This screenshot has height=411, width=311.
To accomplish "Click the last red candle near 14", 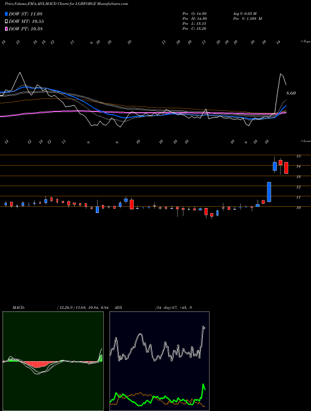I will pyautogui.click(x=286, y=168).
